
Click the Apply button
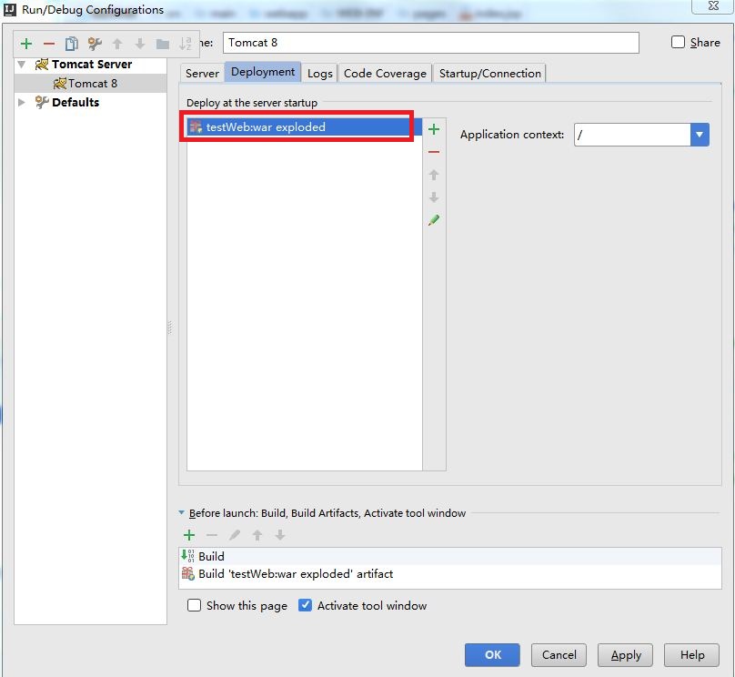tap(625, 654)
